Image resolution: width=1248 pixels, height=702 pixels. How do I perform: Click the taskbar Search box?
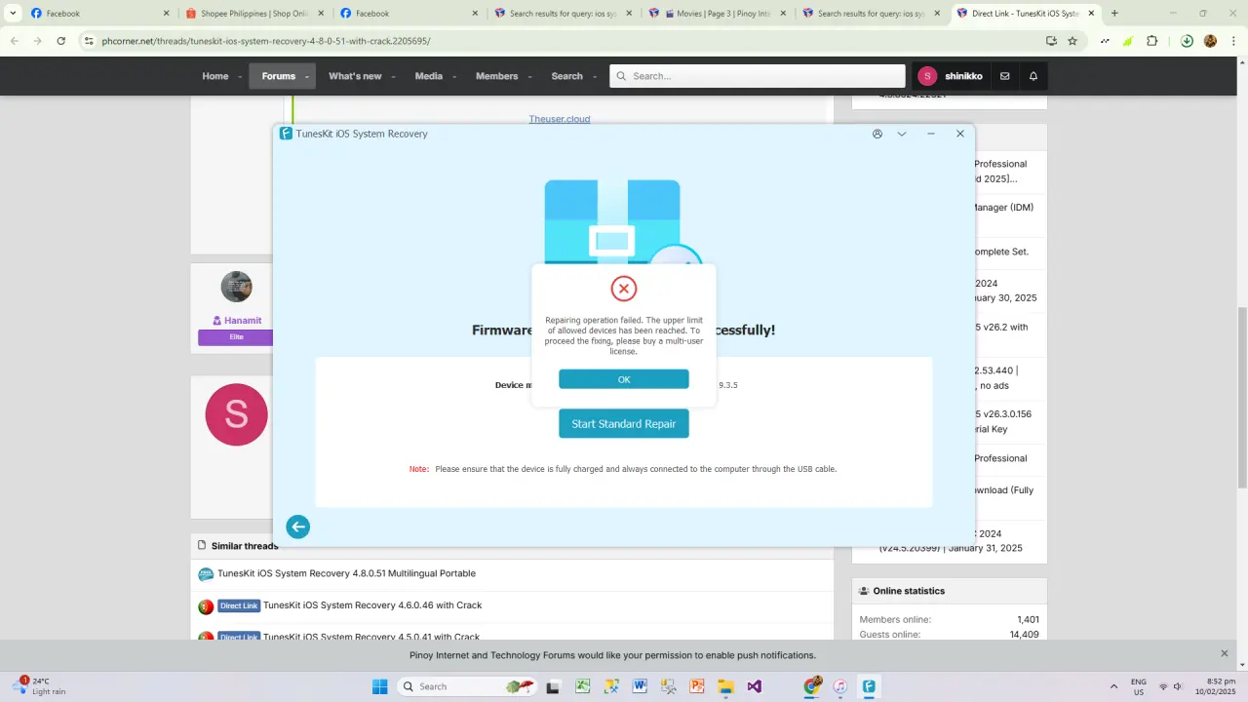468,686
